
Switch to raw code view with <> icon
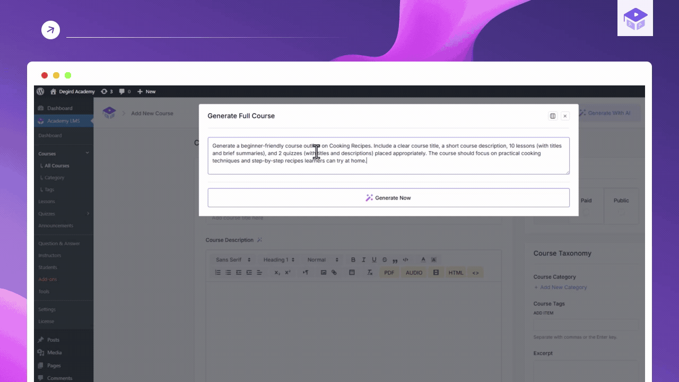pyautogui.click(x=475, y=272)
